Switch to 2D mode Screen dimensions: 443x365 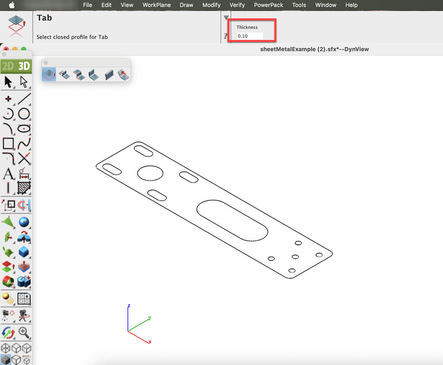[x=8, y=66]
